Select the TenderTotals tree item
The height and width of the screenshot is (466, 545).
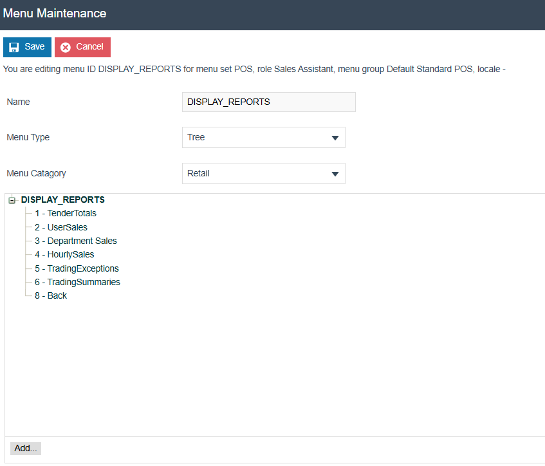coord(65,213)
